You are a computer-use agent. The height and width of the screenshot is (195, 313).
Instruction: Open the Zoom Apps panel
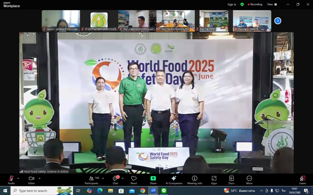[x=214, y=180]
